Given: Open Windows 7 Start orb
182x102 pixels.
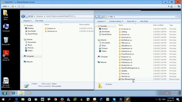Looking at the screenshot, I should (5, 93).
